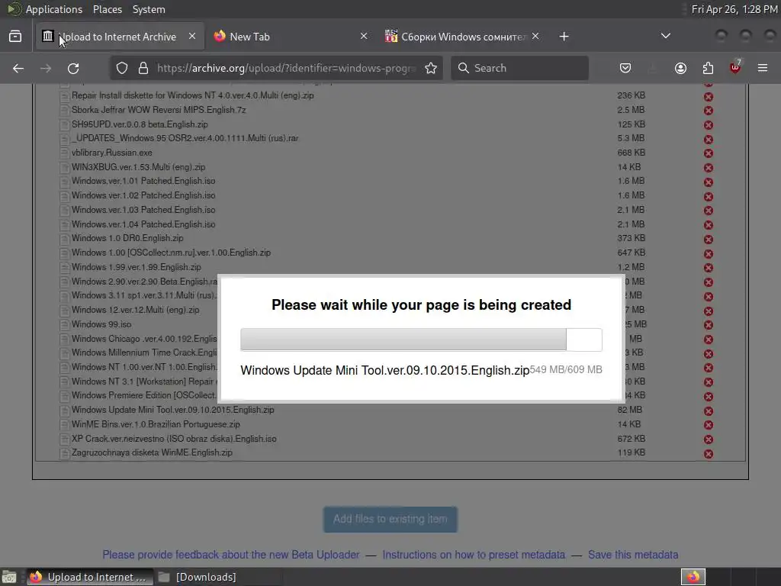Remove WIN3XBUG zip file
This screenshot has height=586, width=781.
click(x=709, y=168)
